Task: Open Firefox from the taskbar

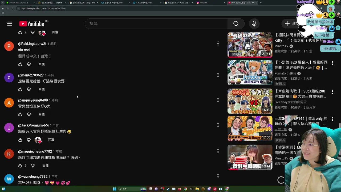Action: [180, 189]
